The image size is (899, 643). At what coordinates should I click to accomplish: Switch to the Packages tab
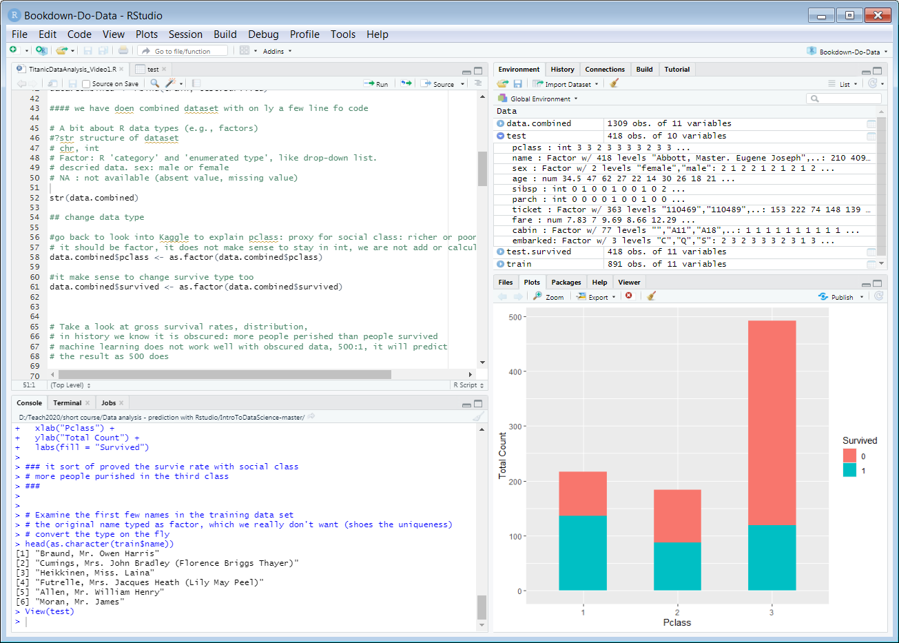click(566, 283)
